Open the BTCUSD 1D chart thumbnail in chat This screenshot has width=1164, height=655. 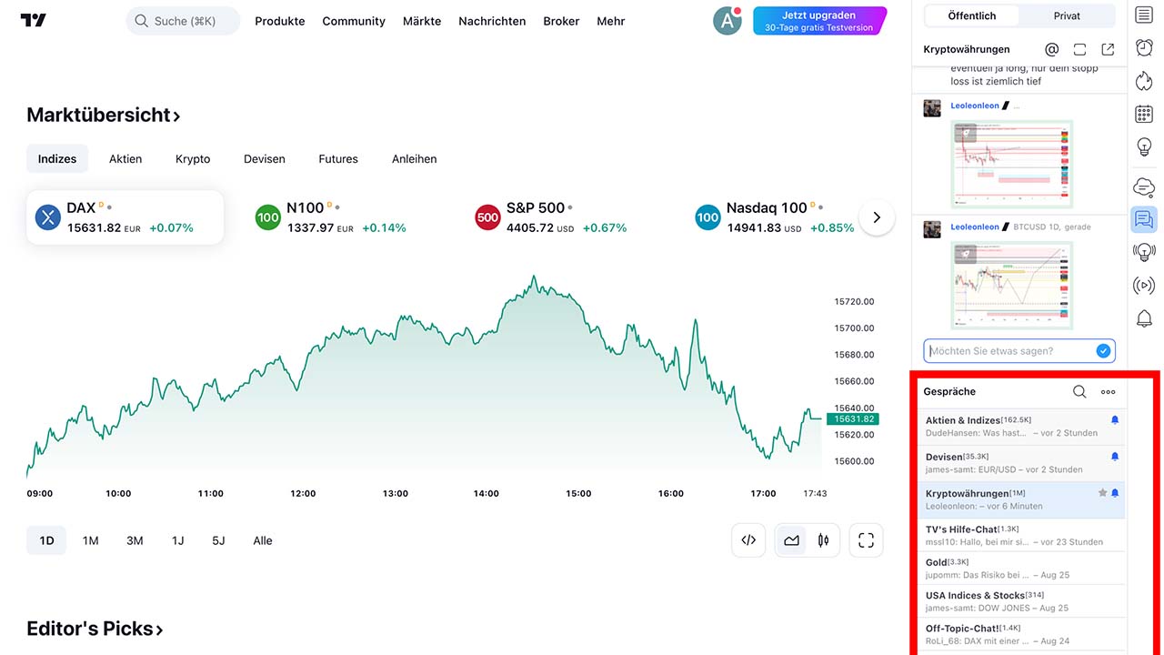coord(1012,286)
